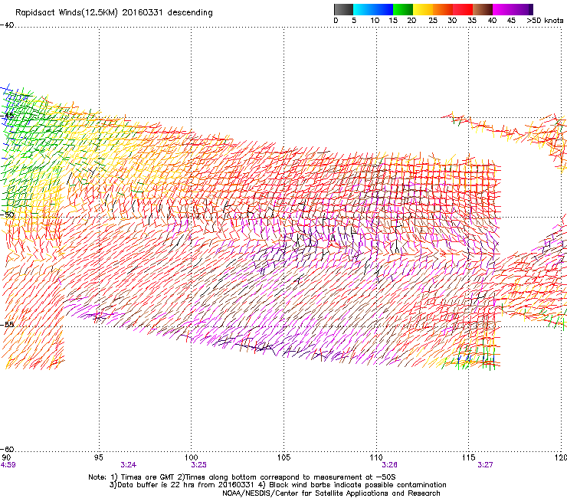Click the '15' label under the color bar
567x498 pixels.
click(393, 21)
